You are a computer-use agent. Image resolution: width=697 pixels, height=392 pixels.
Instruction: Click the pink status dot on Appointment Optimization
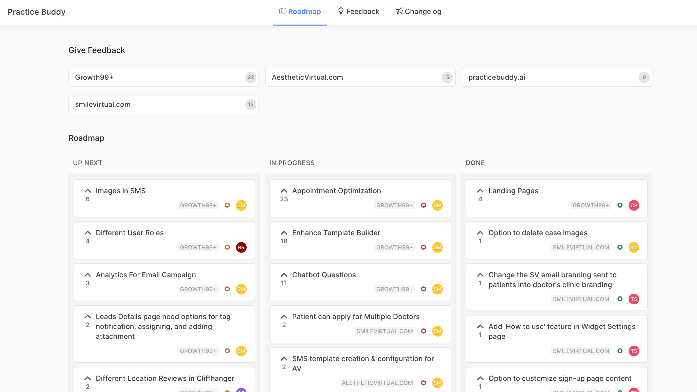(x=424, y=205)
